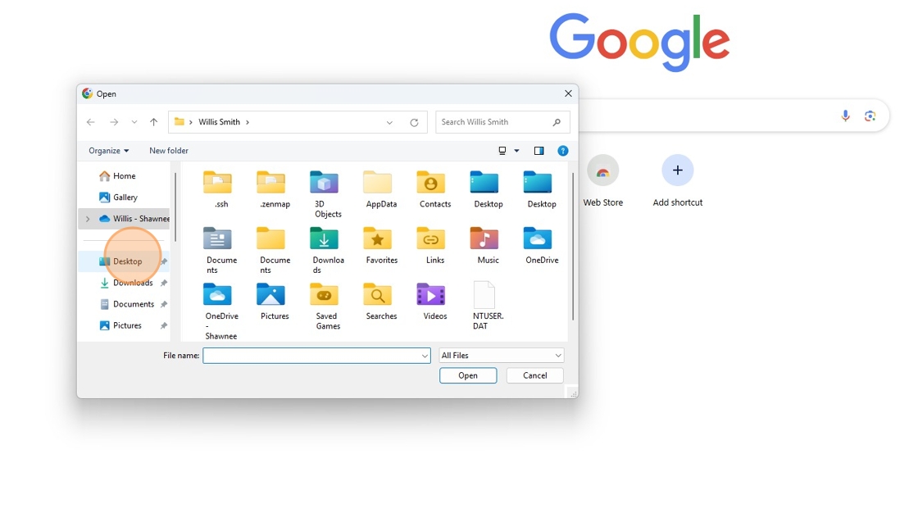
Task: Select the Favorites folder
Action: coord(381,245)
